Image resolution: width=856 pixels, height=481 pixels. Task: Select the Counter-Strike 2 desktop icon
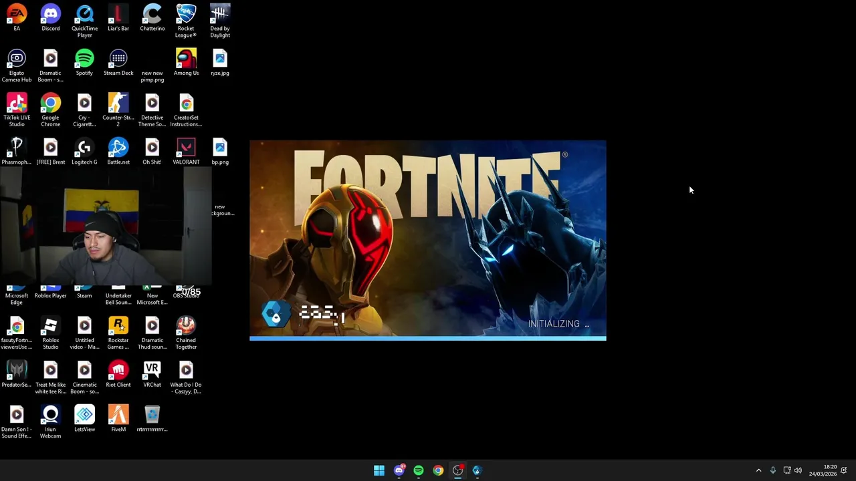click(118, 110)
